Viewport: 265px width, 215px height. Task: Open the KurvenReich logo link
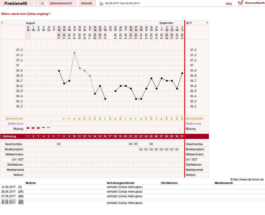pyautogui.click(x=251, y=3)
